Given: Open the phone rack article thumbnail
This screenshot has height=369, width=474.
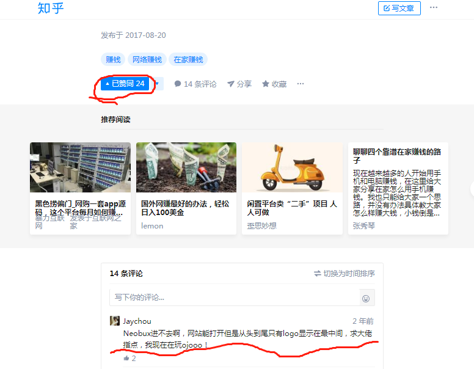Looking at the screenshot, I should pos(81,167).
